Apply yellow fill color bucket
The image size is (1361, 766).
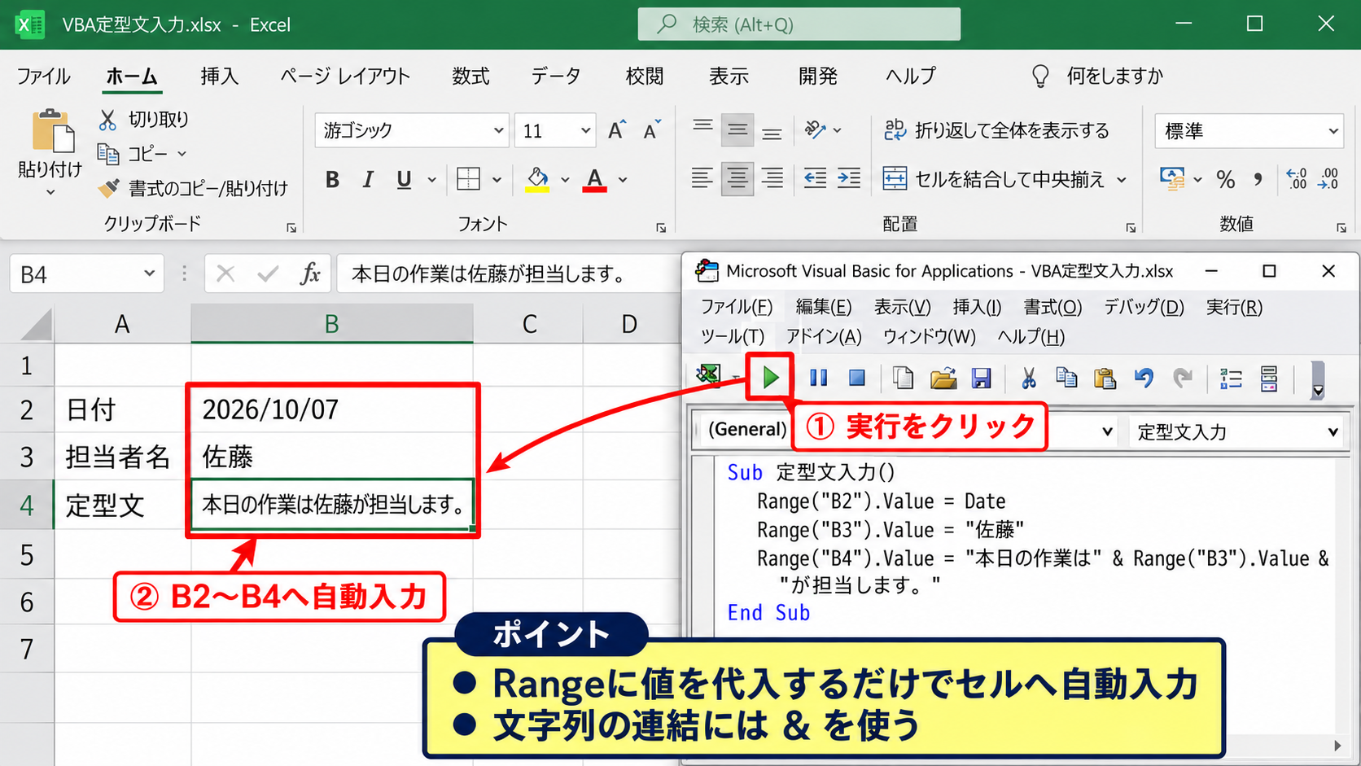click(537, 179)
